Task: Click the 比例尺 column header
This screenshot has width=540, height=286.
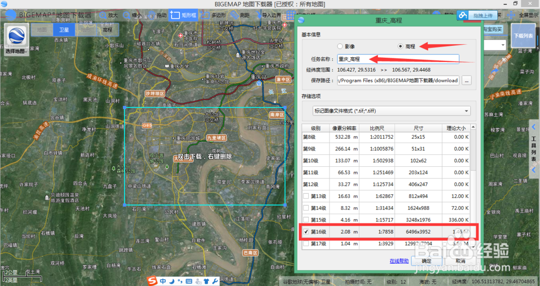Action: [x=377, y=128]
